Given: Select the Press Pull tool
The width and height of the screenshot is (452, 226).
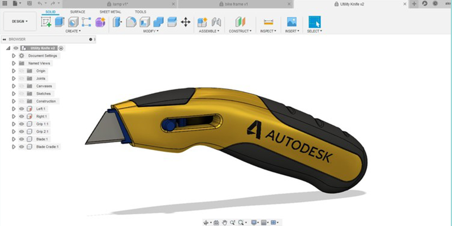Looking at the screenshot, I should tap(118, 22).
